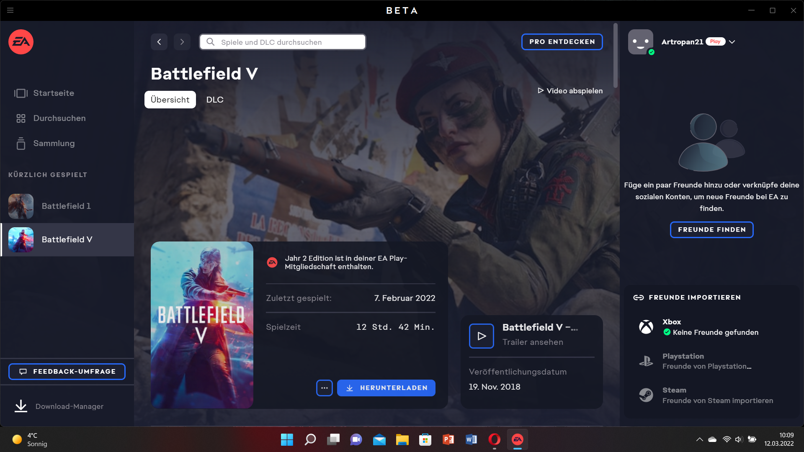
Task: Click the Freunde importieren link icon
Action: pyautogui.click(x=639, y=298)
